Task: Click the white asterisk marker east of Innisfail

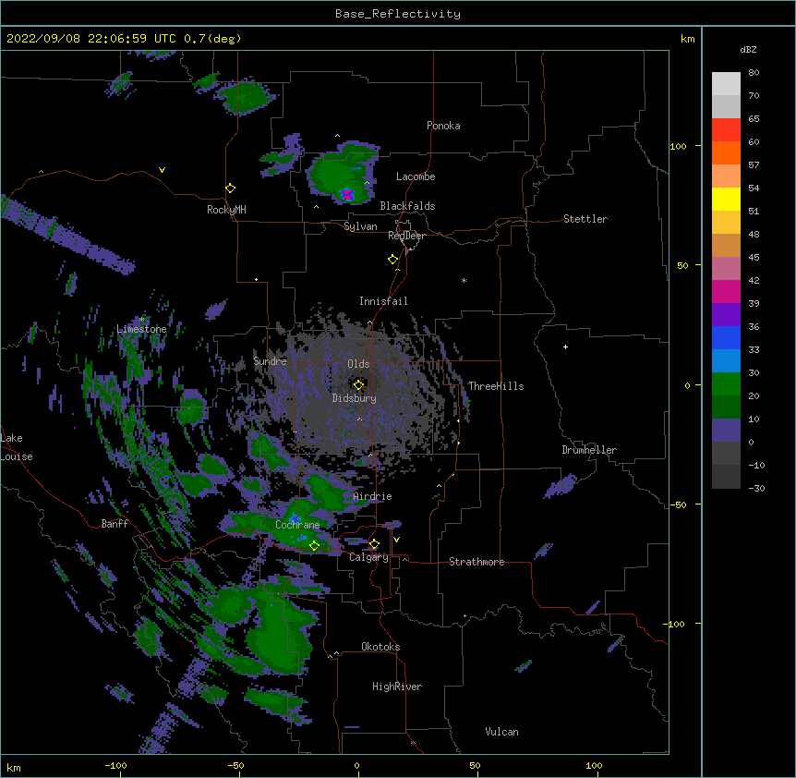Action: [x=464, y=280]
